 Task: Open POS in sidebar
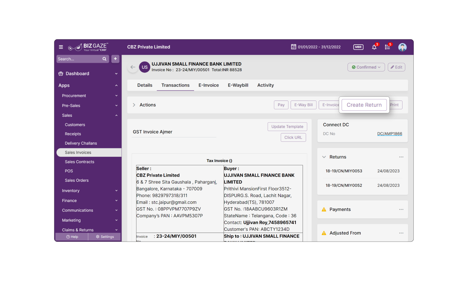69,171
